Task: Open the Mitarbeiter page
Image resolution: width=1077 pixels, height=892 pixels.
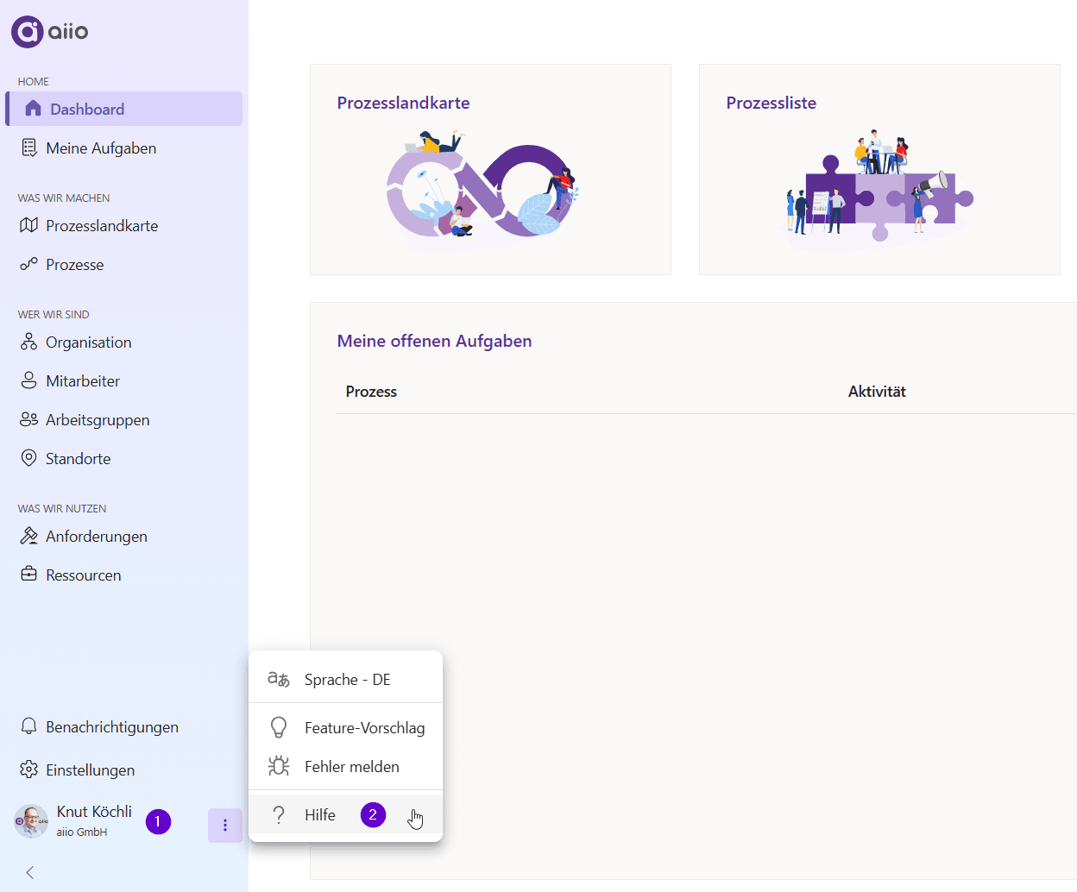Action: click(x=124, y=380)
